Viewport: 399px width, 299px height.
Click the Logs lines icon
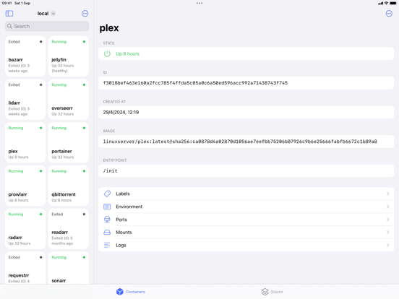(107, 245)
